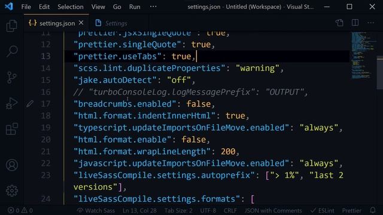Click the minimap code overview
The height and width of the screenshot is (215, 383).
click(363, 56)
